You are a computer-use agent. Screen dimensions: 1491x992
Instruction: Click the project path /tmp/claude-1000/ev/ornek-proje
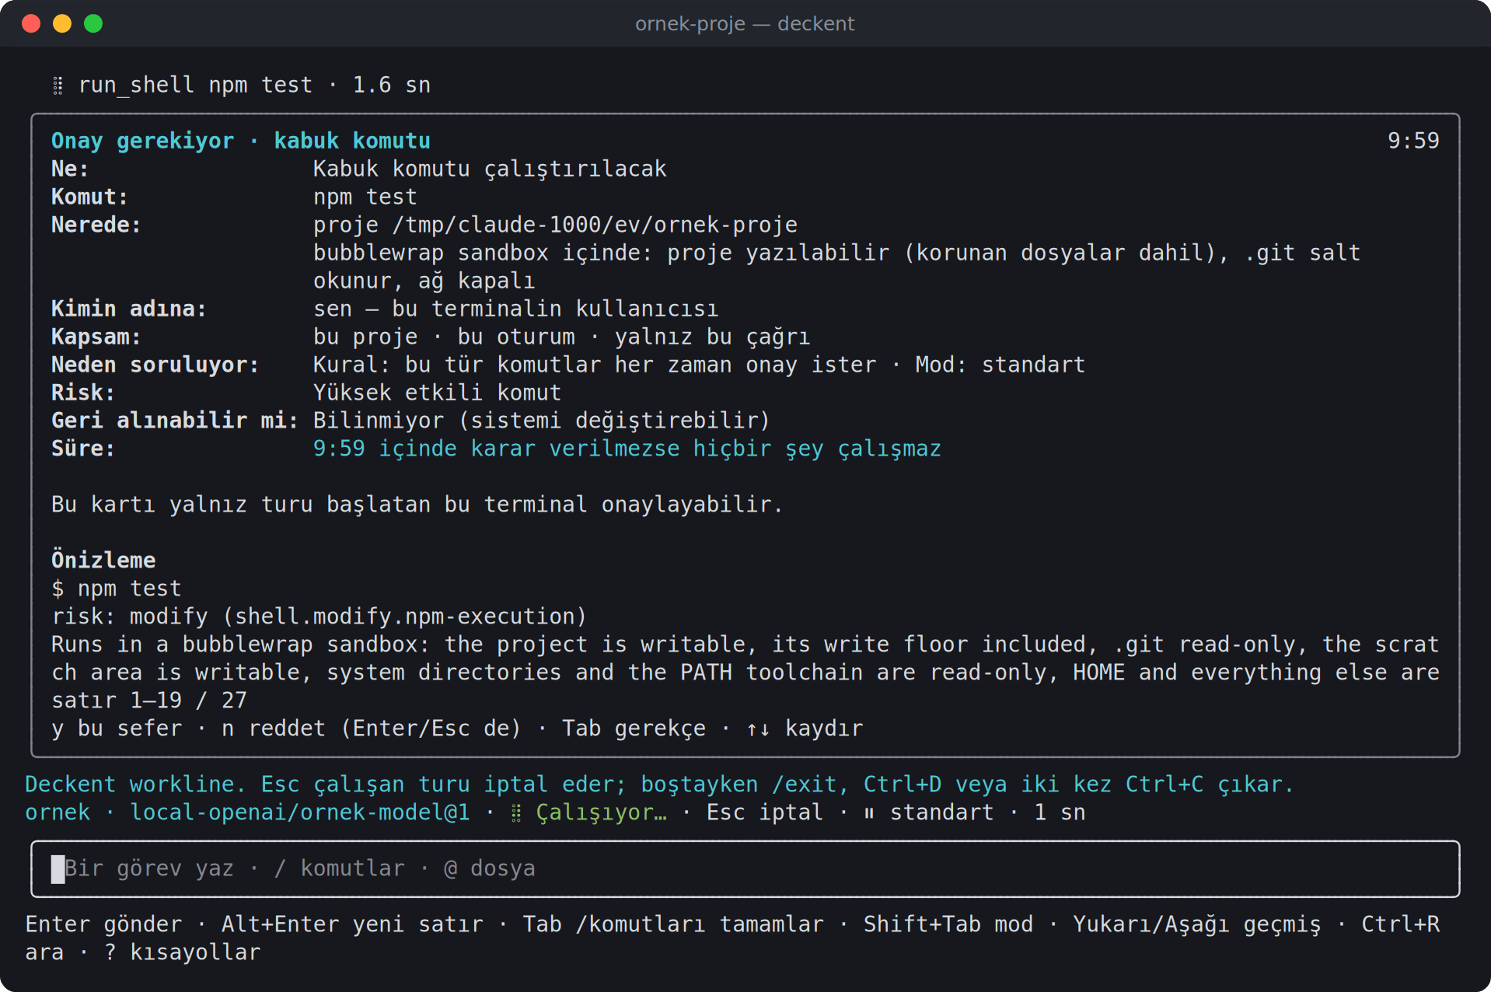[595, 225]
